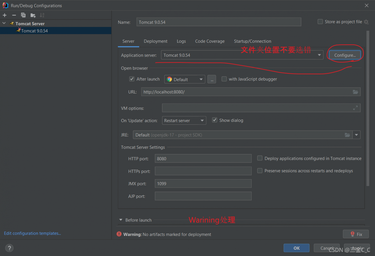Collapse the Tomcat Server tree node
Image resolution: width=375 pixels, height=256 pixels.
click(x=4, y=23)
